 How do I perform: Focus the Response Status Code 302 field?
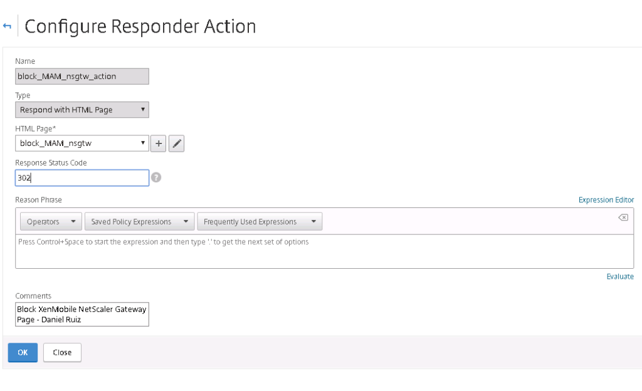(82, 177)
